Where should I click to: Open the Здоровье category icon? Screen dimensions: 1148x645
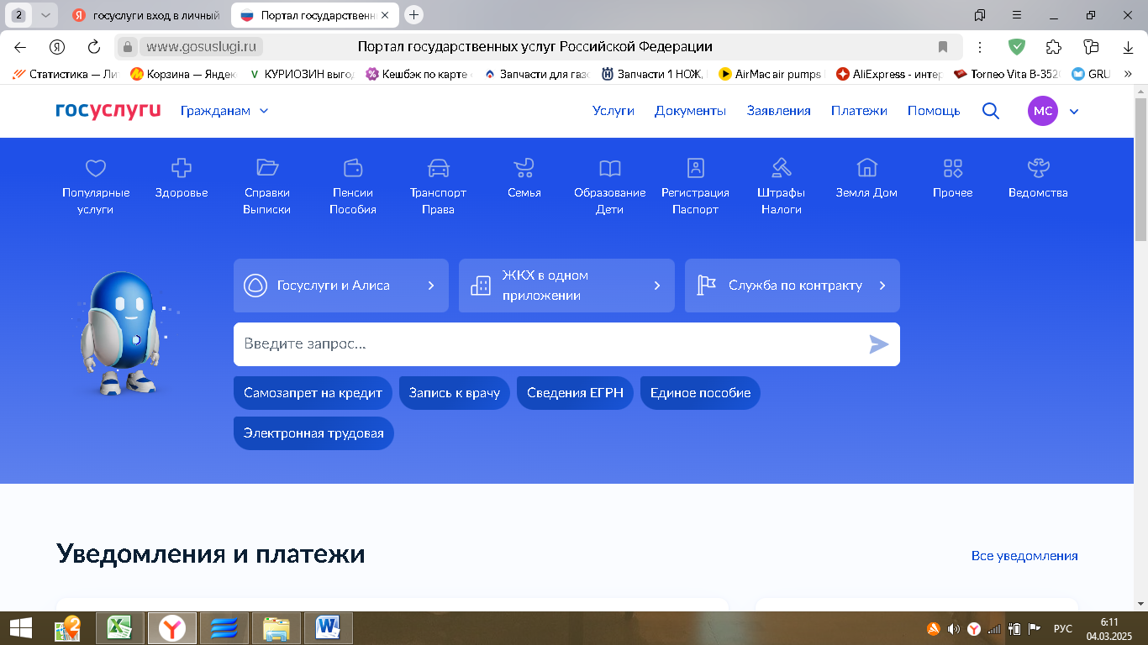[182, 168]
